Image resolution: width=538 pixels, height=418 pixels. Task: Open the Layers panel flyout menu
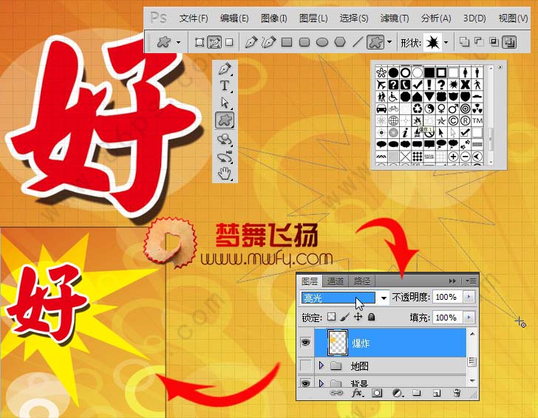pyautogui.click(x=471, y=281)
